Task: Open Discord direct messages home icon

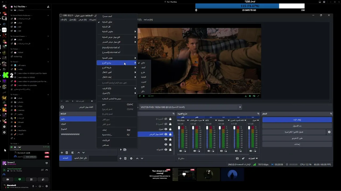Action: tap(4, 7)
